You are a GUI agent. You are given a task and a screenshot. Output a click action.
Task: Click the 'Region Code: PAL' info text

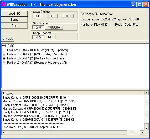point(127,25)
